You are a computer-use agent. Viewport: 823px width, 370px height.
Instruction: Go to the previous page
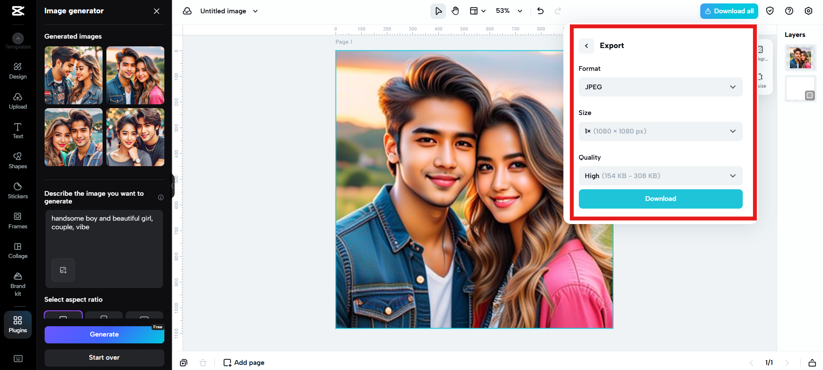click(751, 363)
